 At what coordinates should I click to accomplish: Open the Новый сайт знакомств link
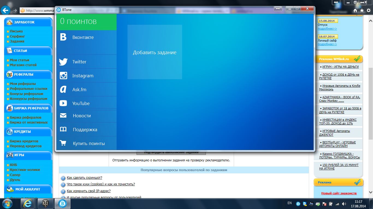coord(339,193)
